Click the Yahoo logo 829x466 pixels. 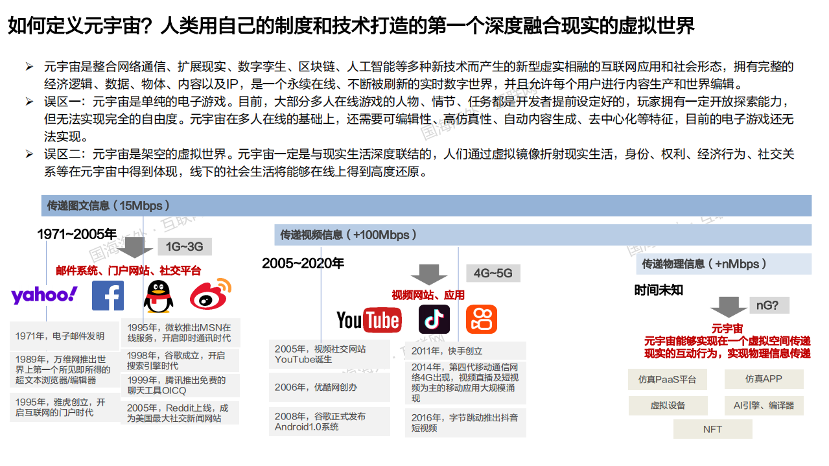click(x=43, y=295)
